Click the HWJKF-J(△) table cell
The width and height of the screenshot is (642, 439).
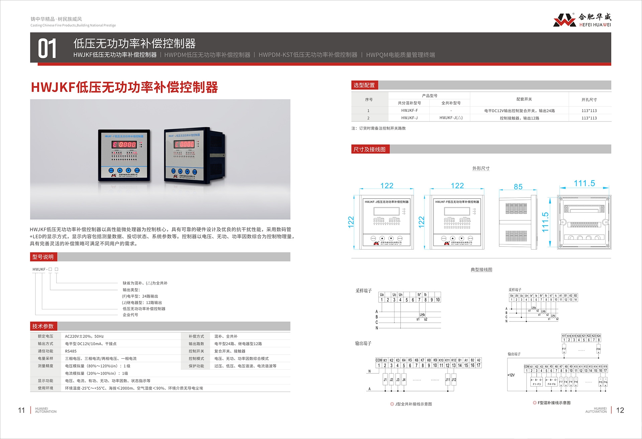tap(451, 118)
